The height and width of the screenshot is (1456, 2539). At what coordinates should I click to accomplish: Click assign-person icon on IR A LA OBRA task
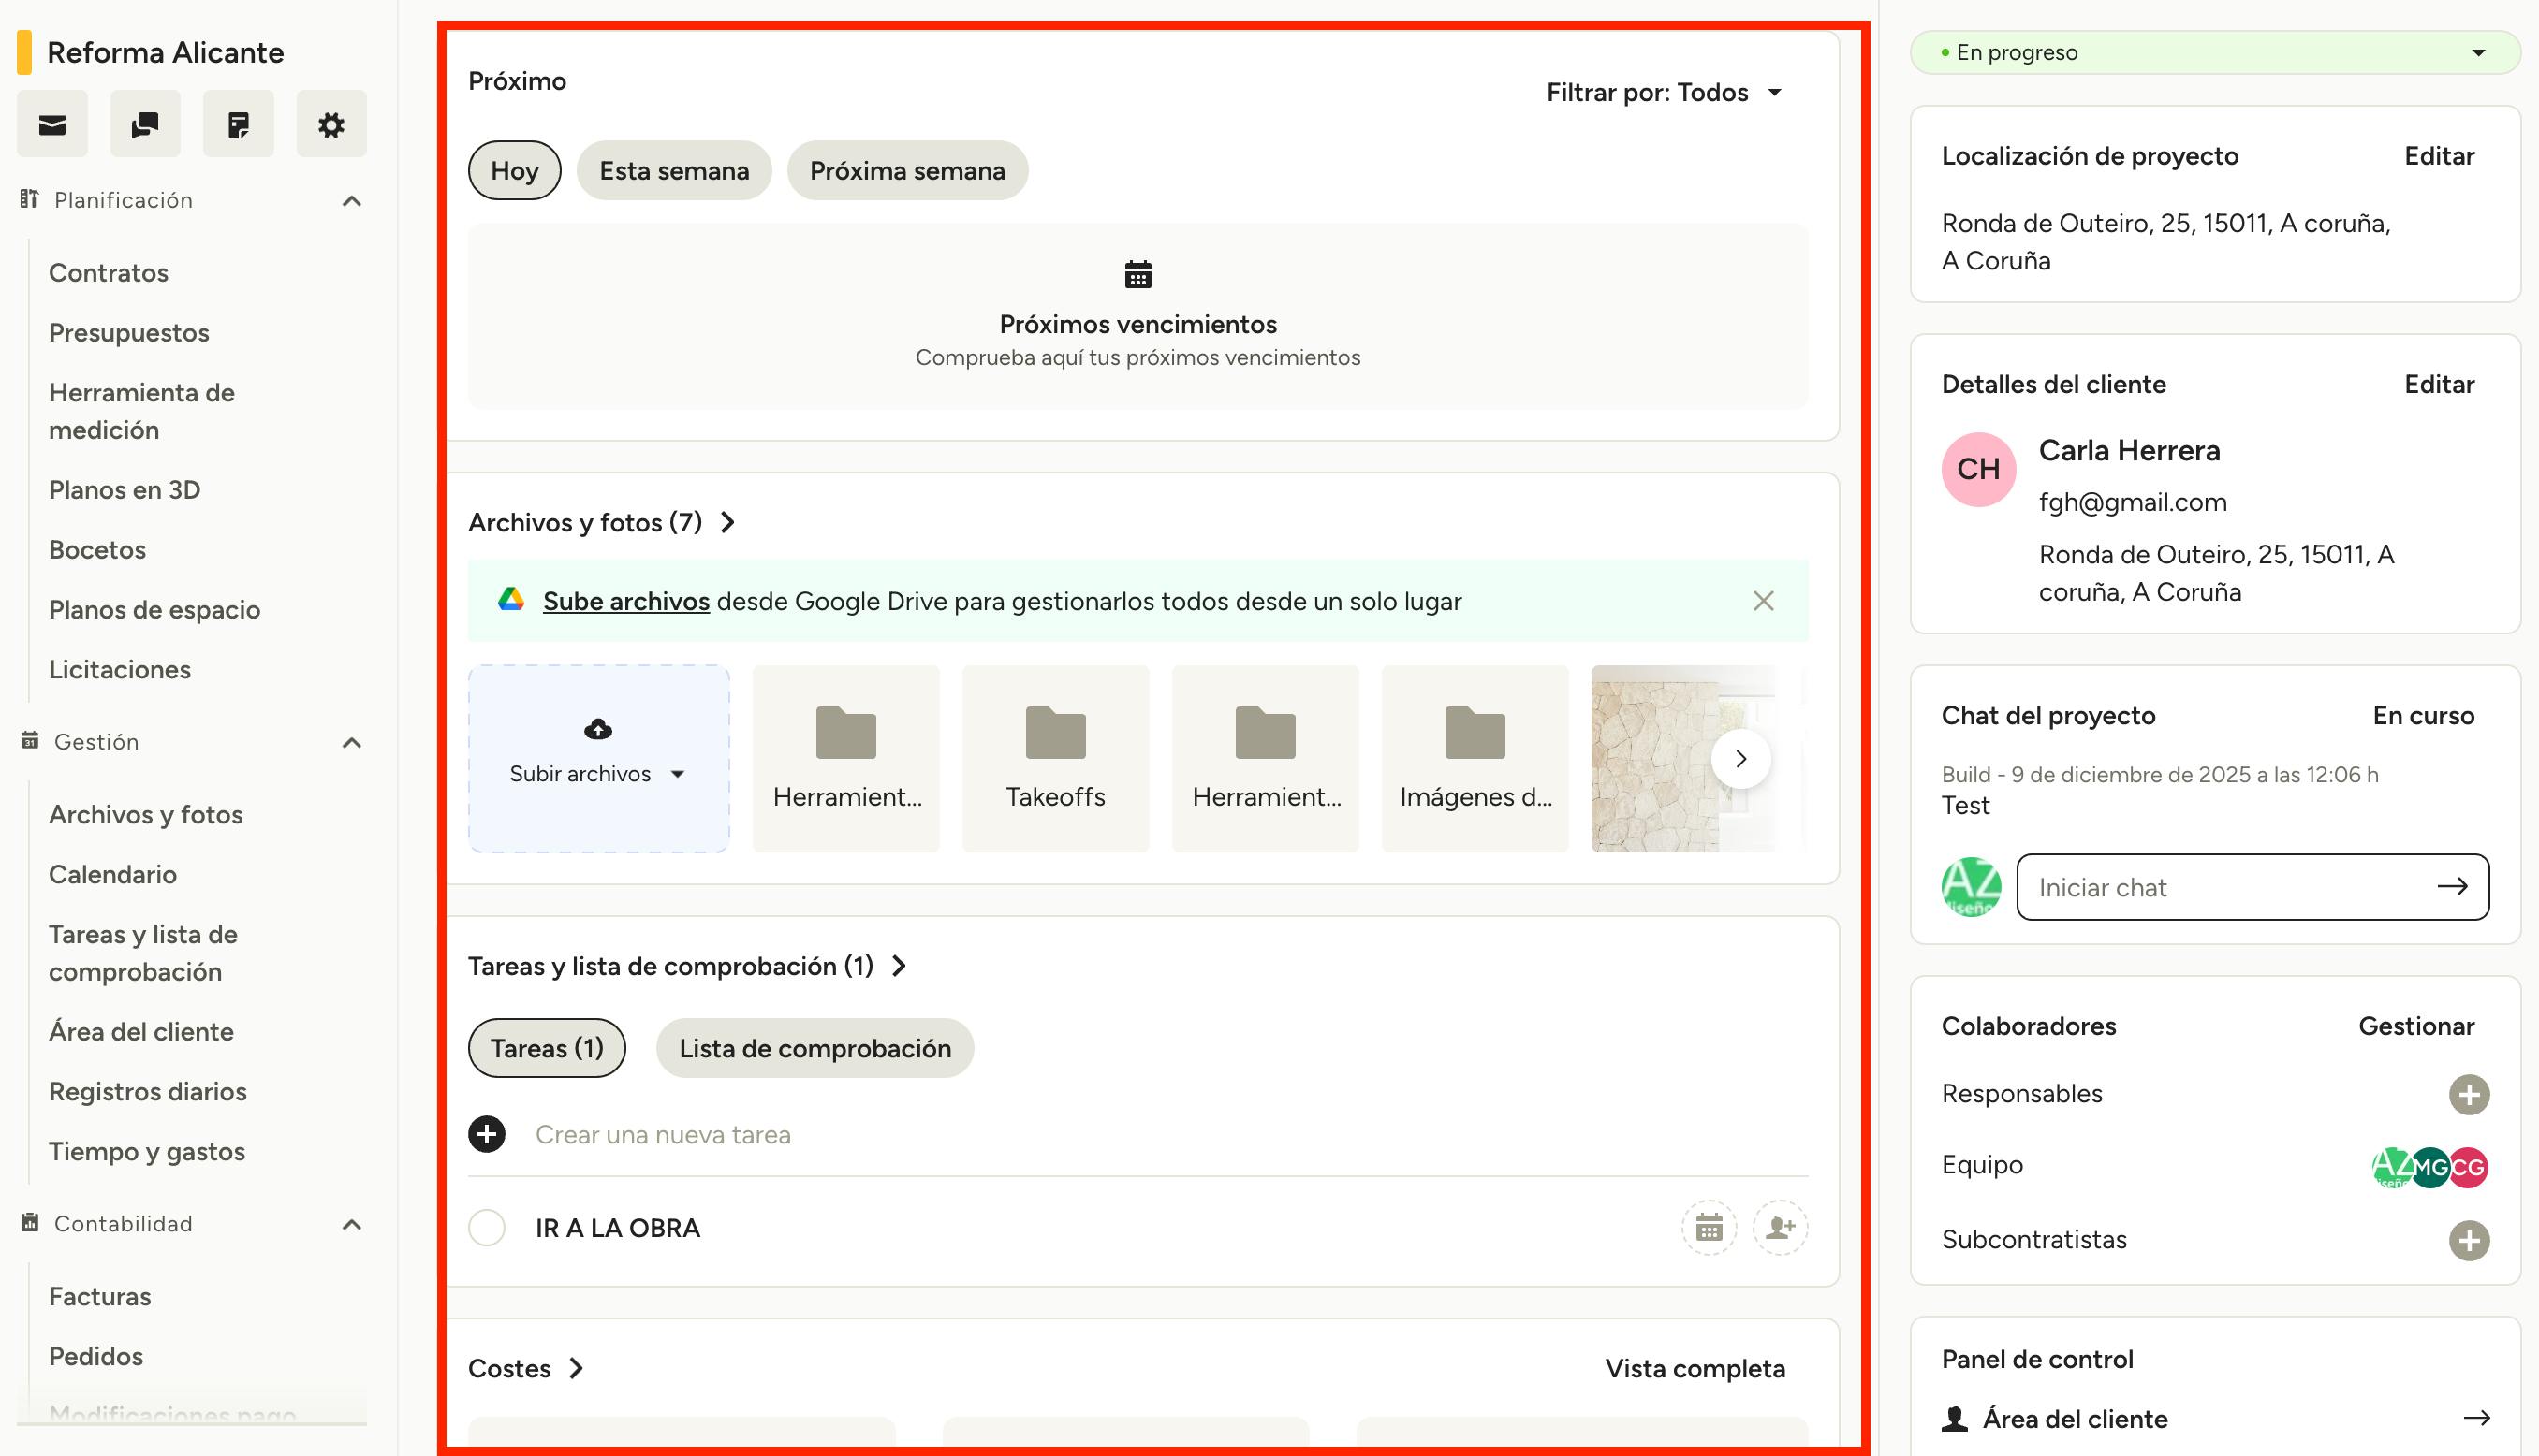(x=1780, y=1227)
